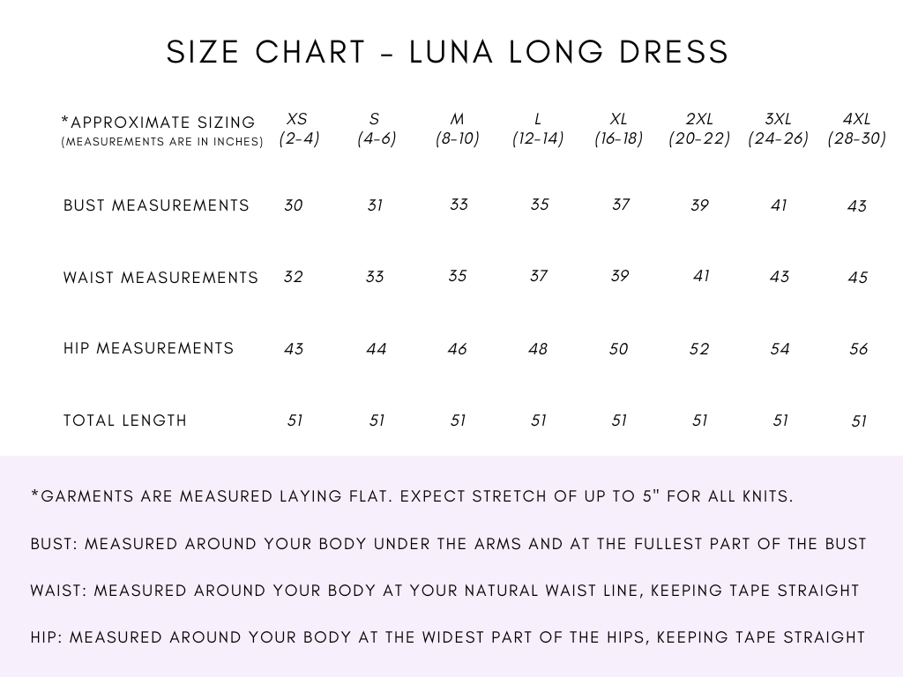Select the waist value 39 for size XL
Screen dimensions: 903x677
(x=620, y=276)
